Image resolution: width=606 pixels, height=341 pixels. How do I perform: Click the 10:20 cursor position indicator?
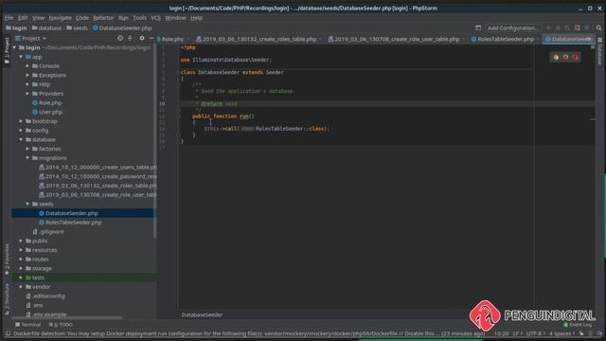pos(501,333)
